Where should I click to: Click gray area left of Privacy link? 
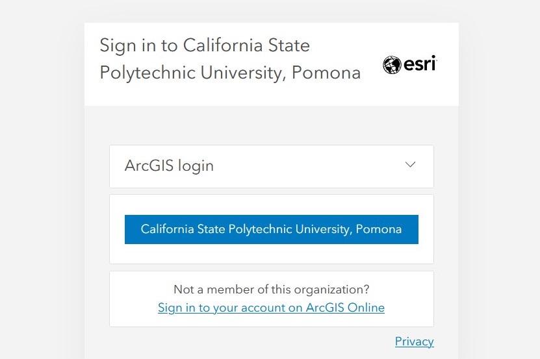tap(241, 341)
